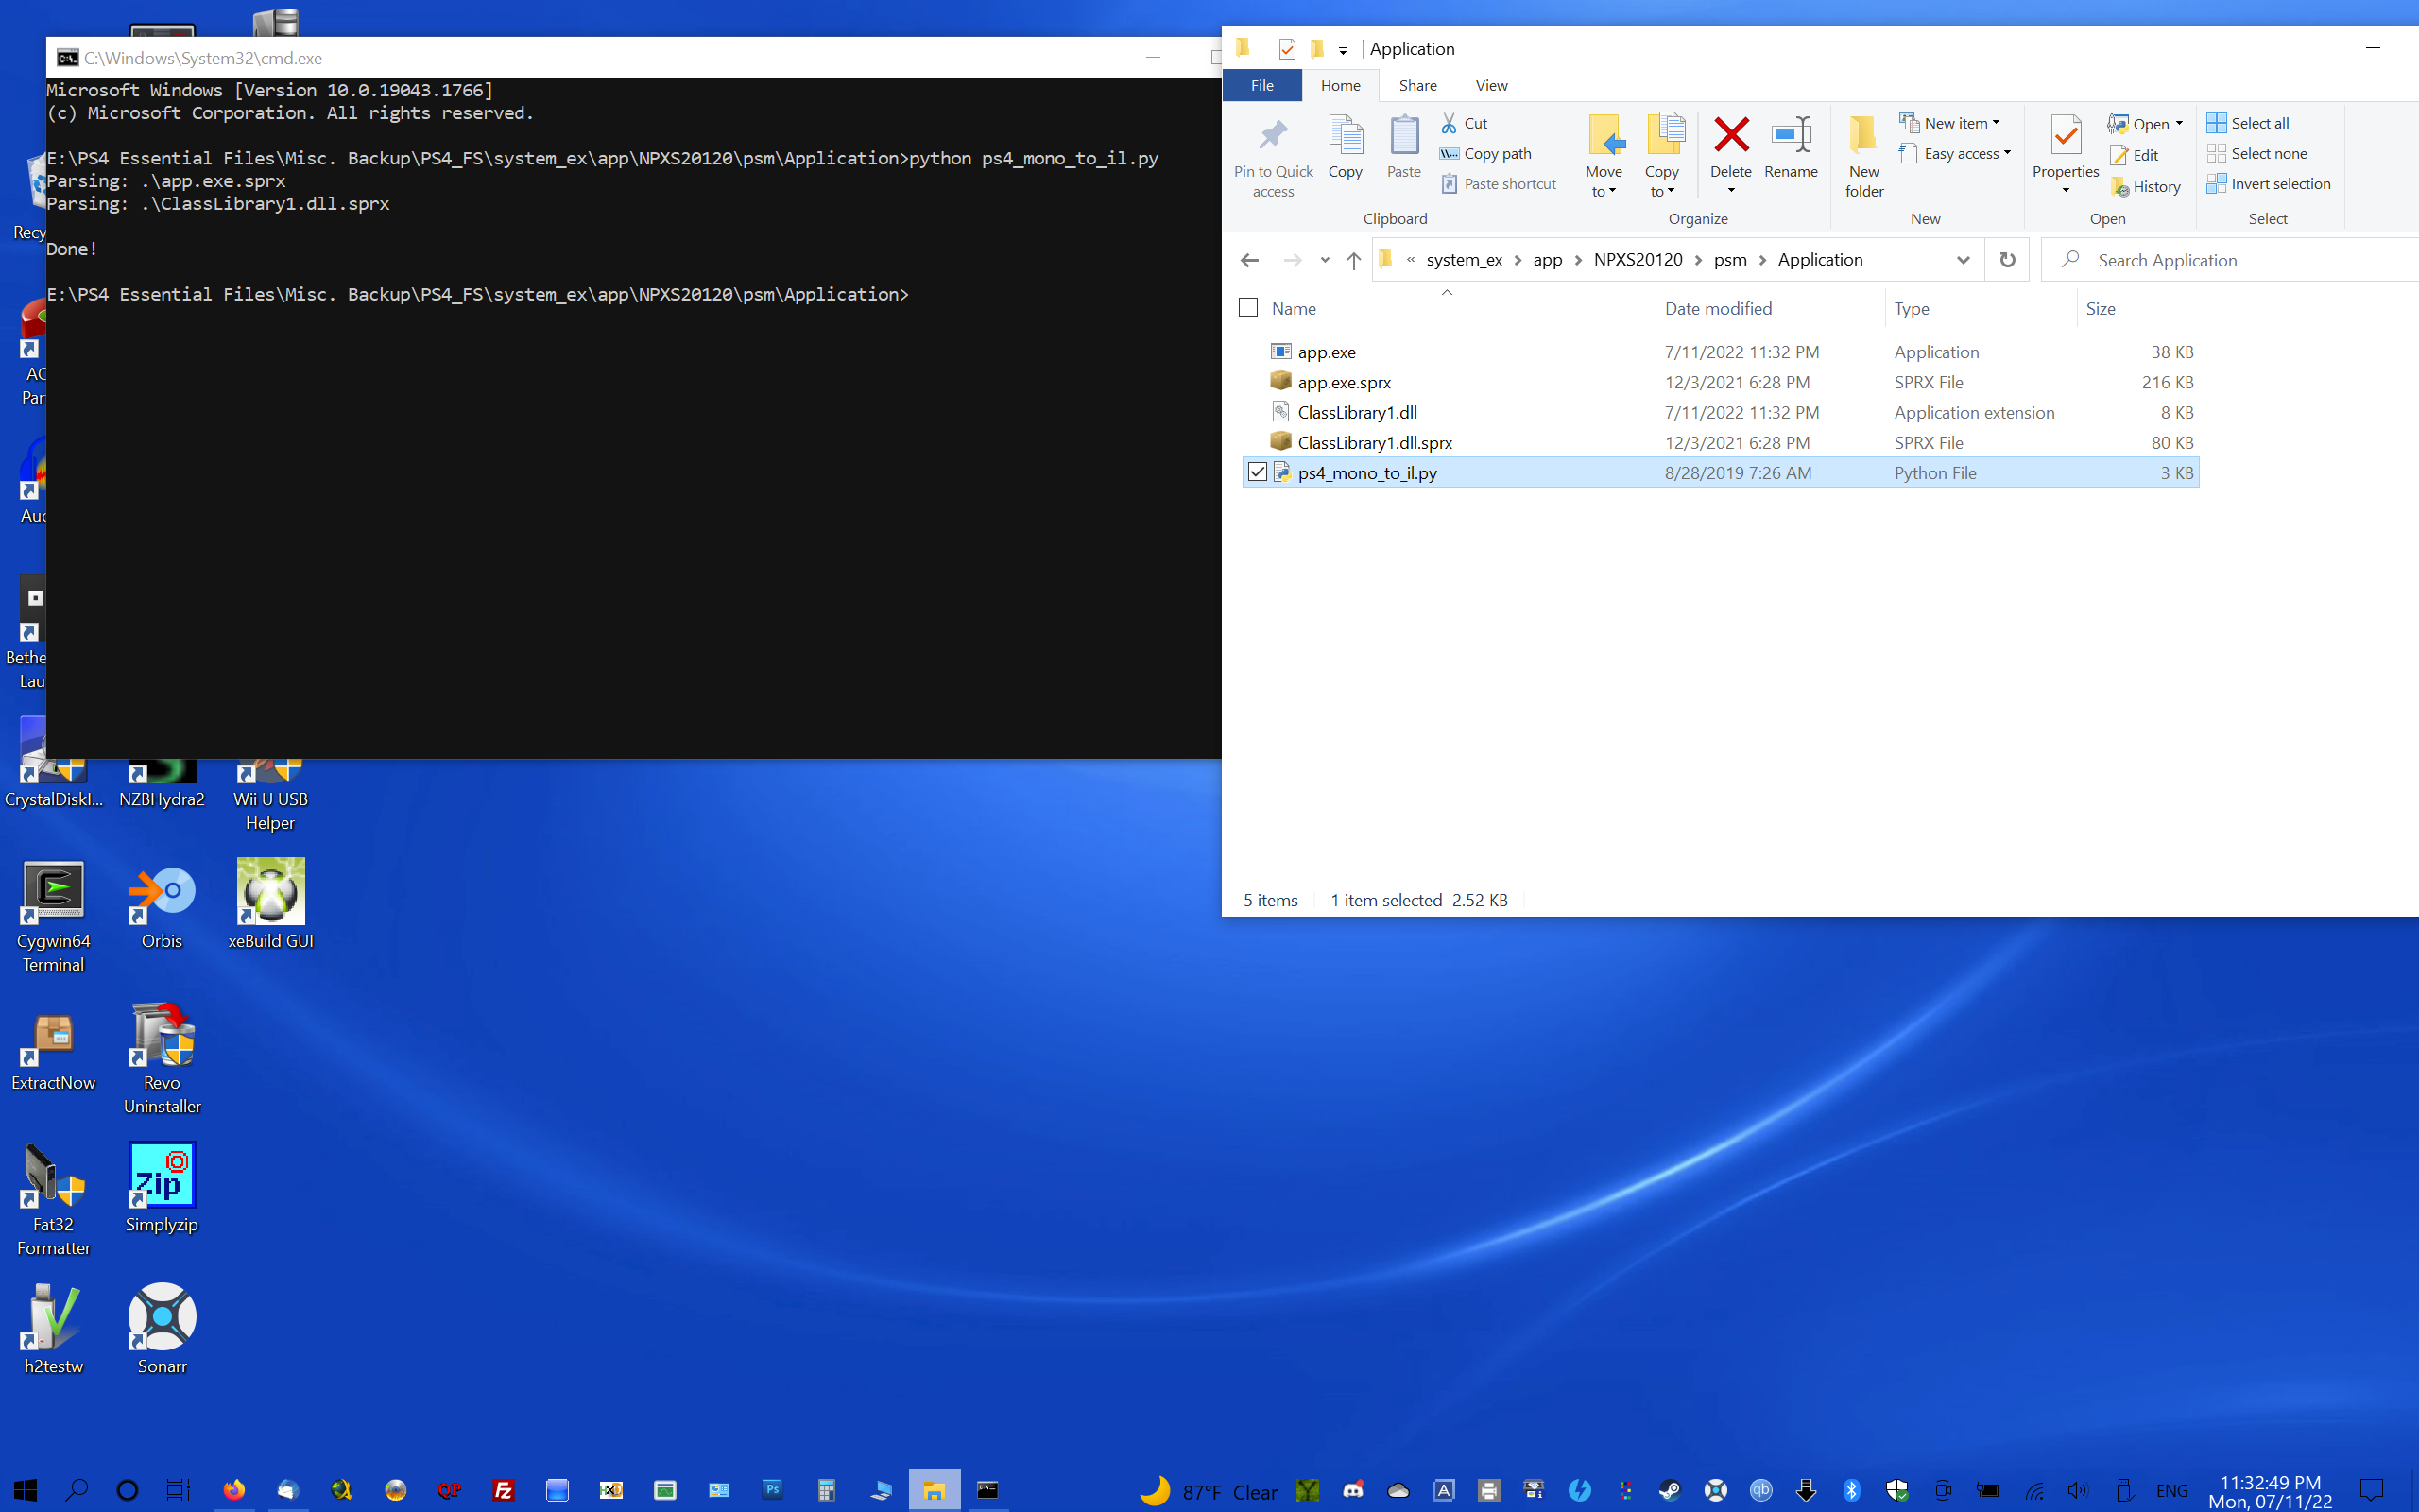Navigate to psm in breadcrumb
Screen dimensions: 2419x1512
[1730, 260]
